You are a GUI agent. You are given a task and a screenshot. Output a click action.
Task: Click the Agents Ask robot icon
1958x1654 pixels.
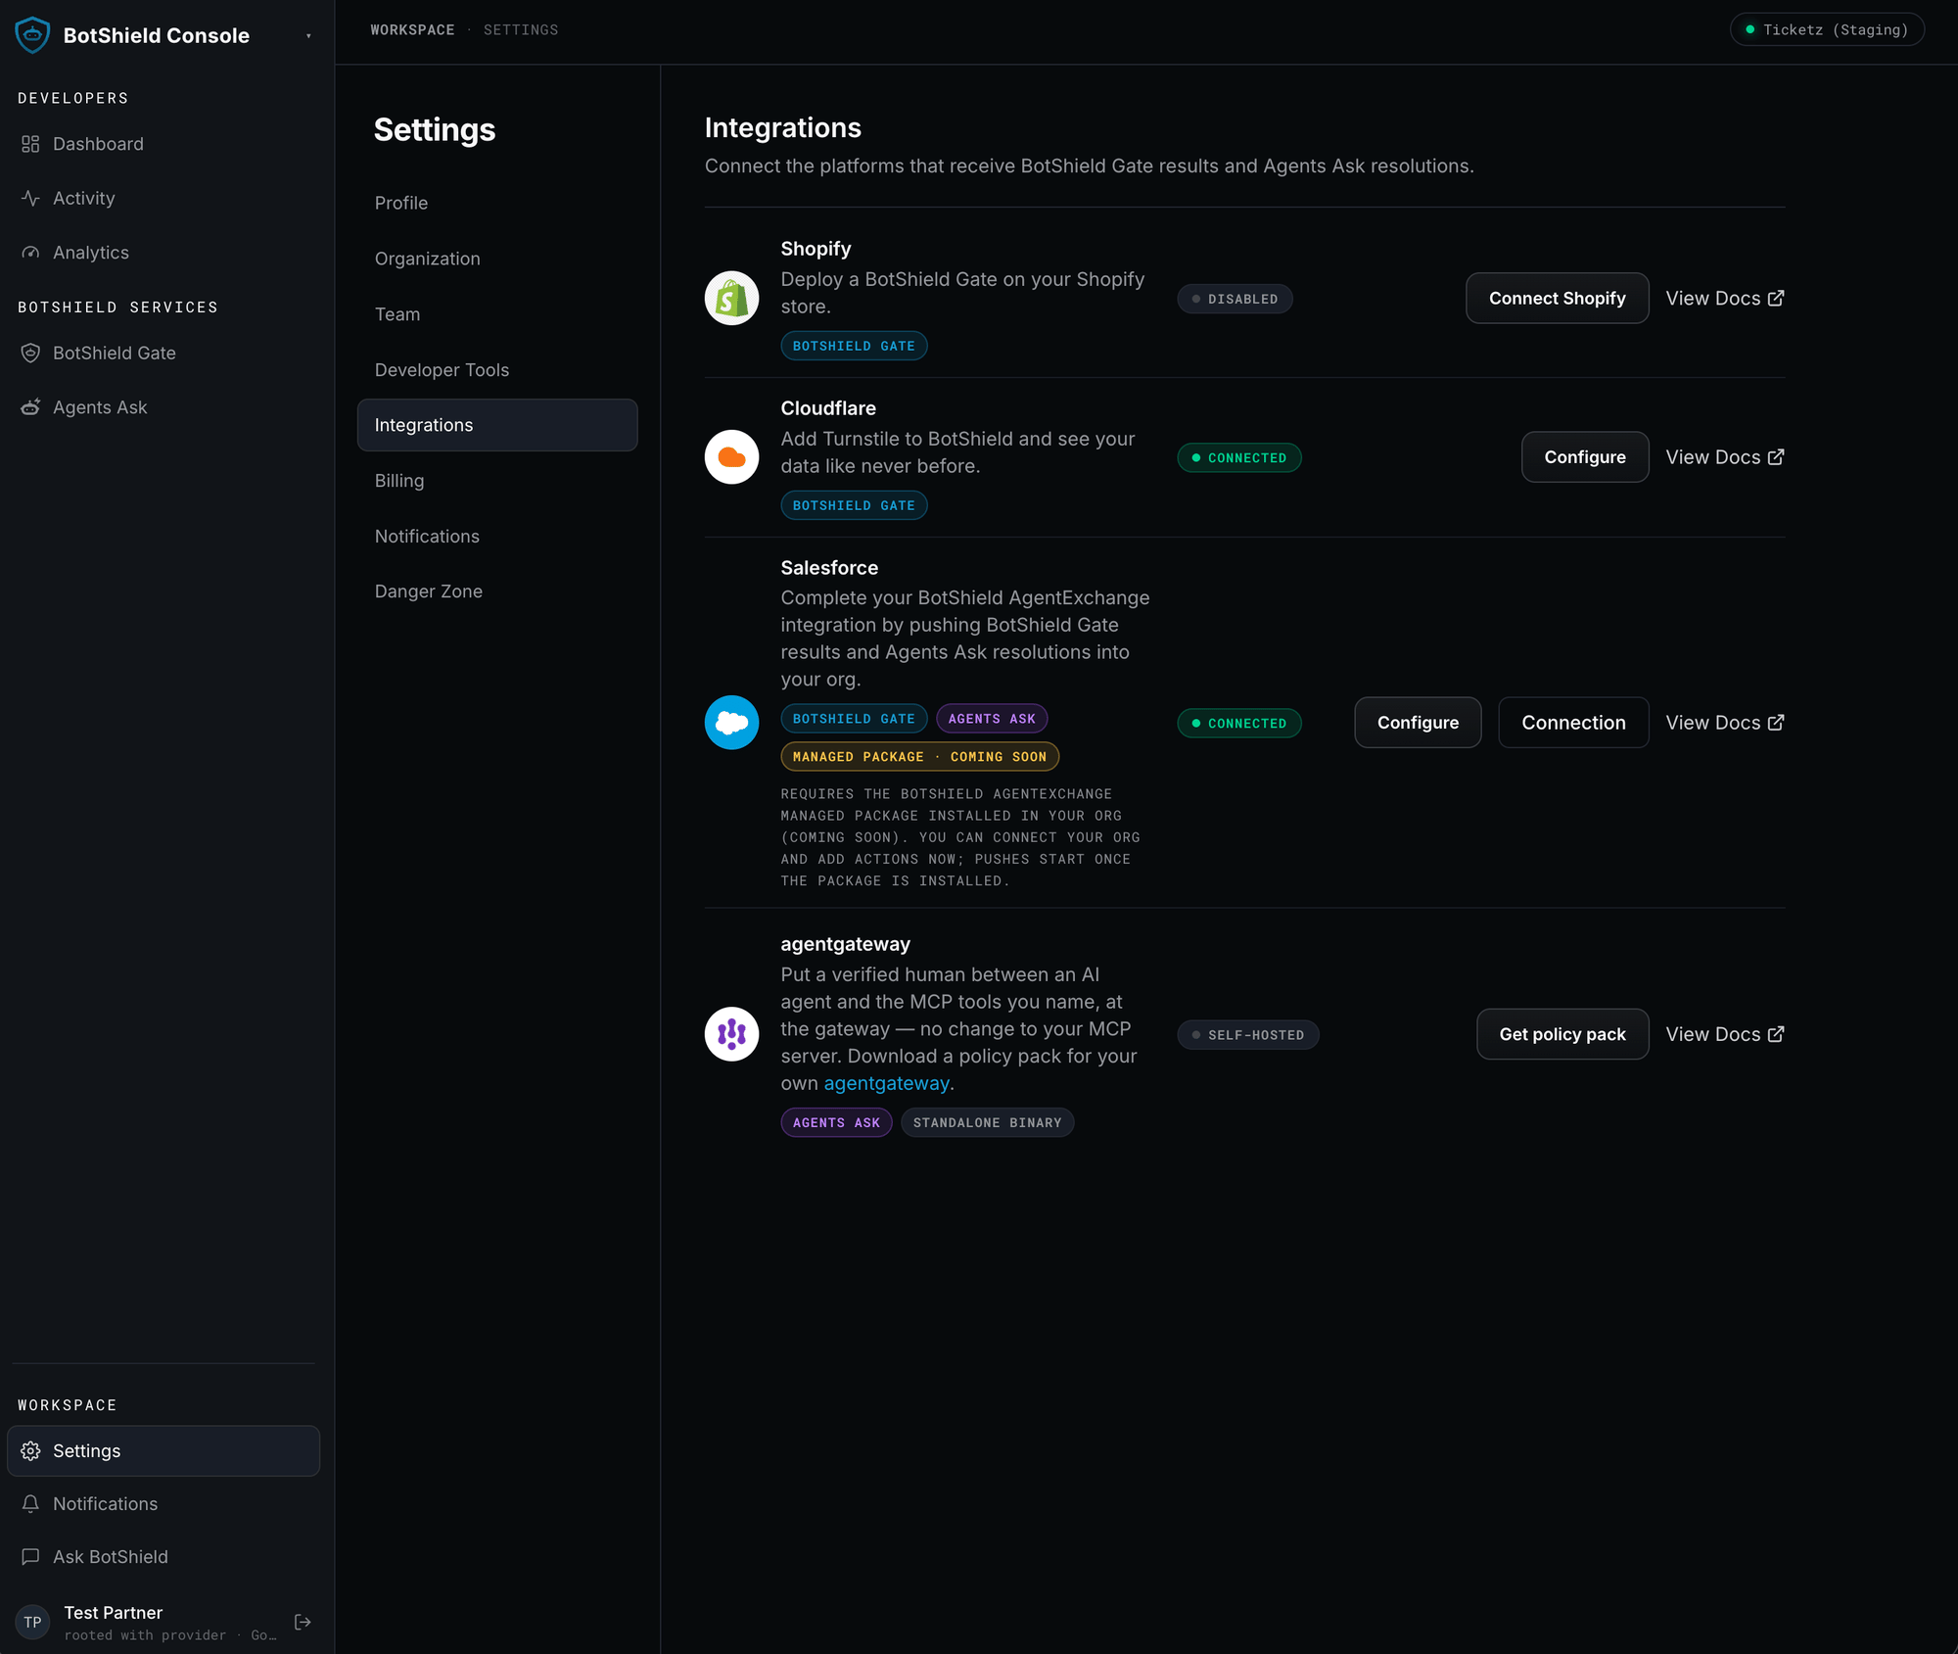[x=30, y=407]
